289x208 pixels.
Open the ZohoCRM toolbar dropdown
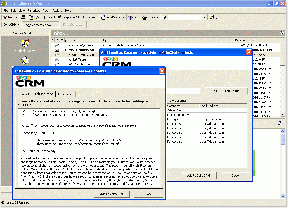click(11, 25)
